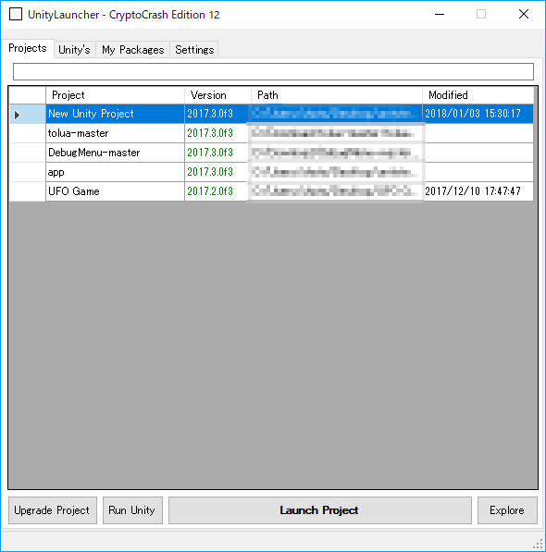Image resolution: width=546 pixels, height=552 pixels.
Task: Click the version cell of New Unity Project
Action: point(217,114)
